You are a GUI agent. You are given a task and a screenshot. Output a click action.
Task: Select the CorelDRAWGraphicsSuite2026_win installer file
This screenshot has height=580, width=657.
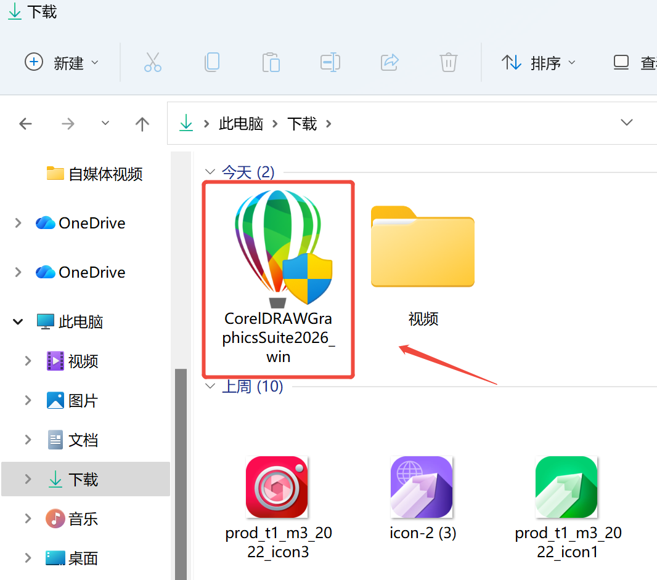[278, 278]
